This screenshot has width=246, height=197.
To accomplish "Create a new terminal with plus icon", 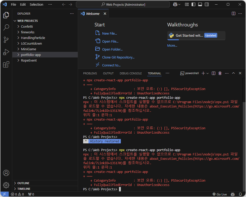I will [203, 73].
